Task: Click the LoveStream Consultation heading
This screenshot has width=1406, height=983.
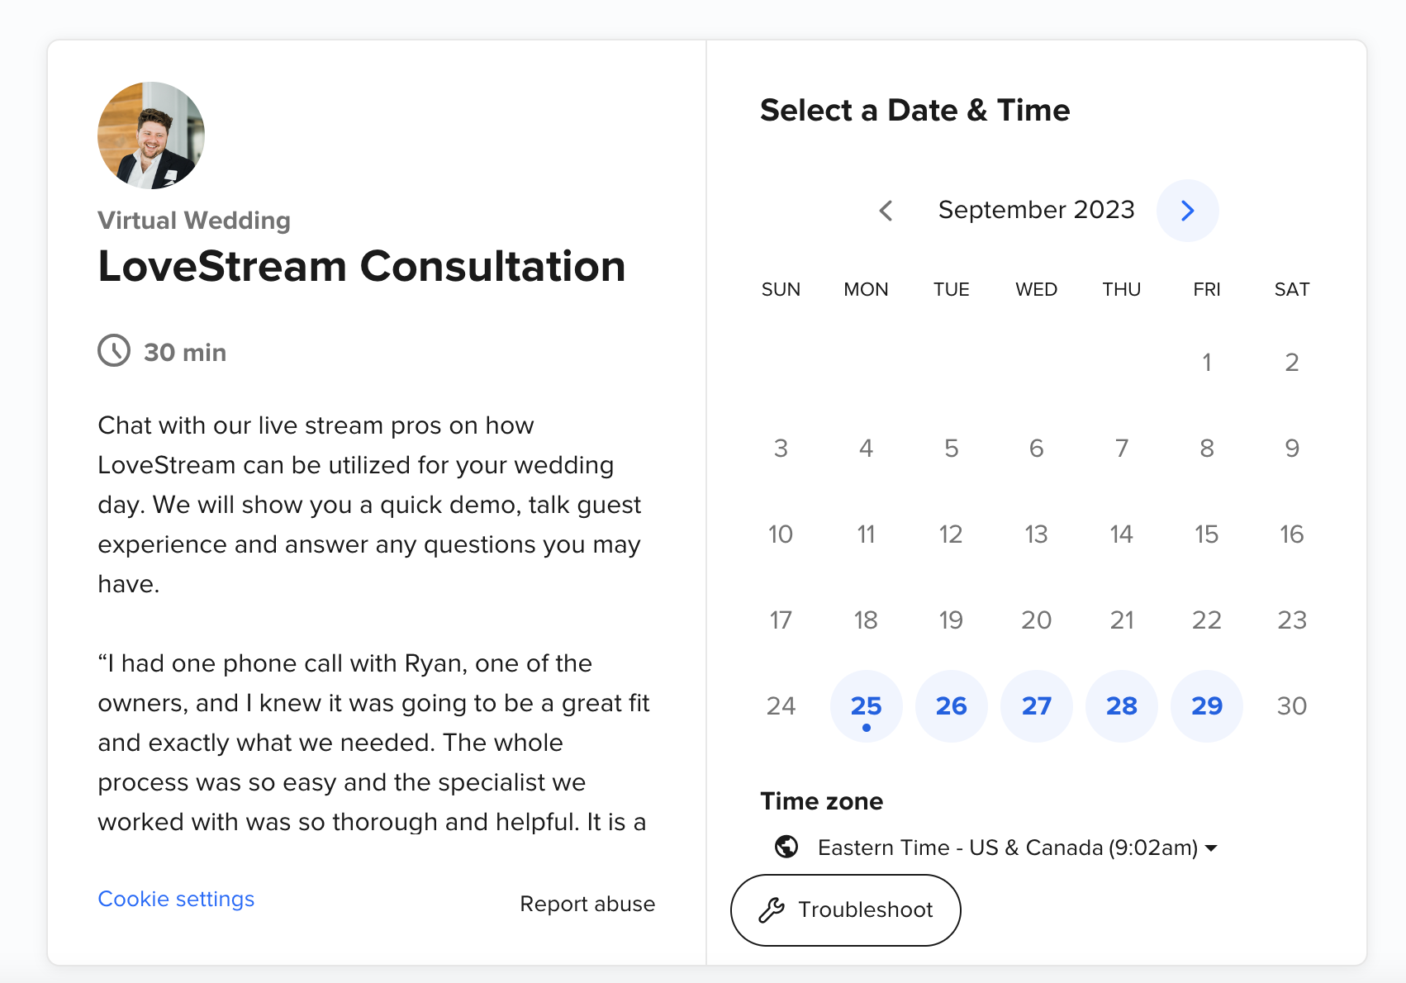Action: pyautogui.click(x=362, y=266)
